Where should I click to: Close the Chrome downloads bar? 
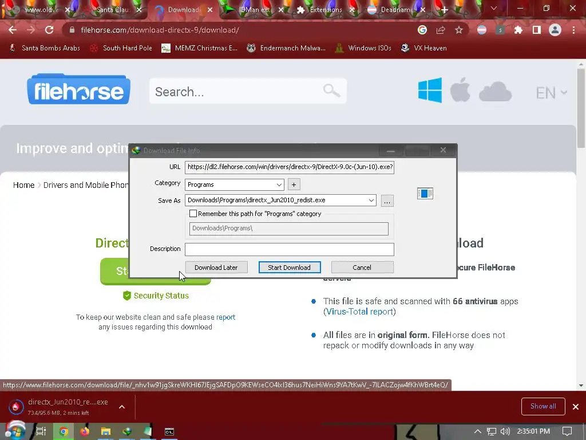[x=576, y=407]
